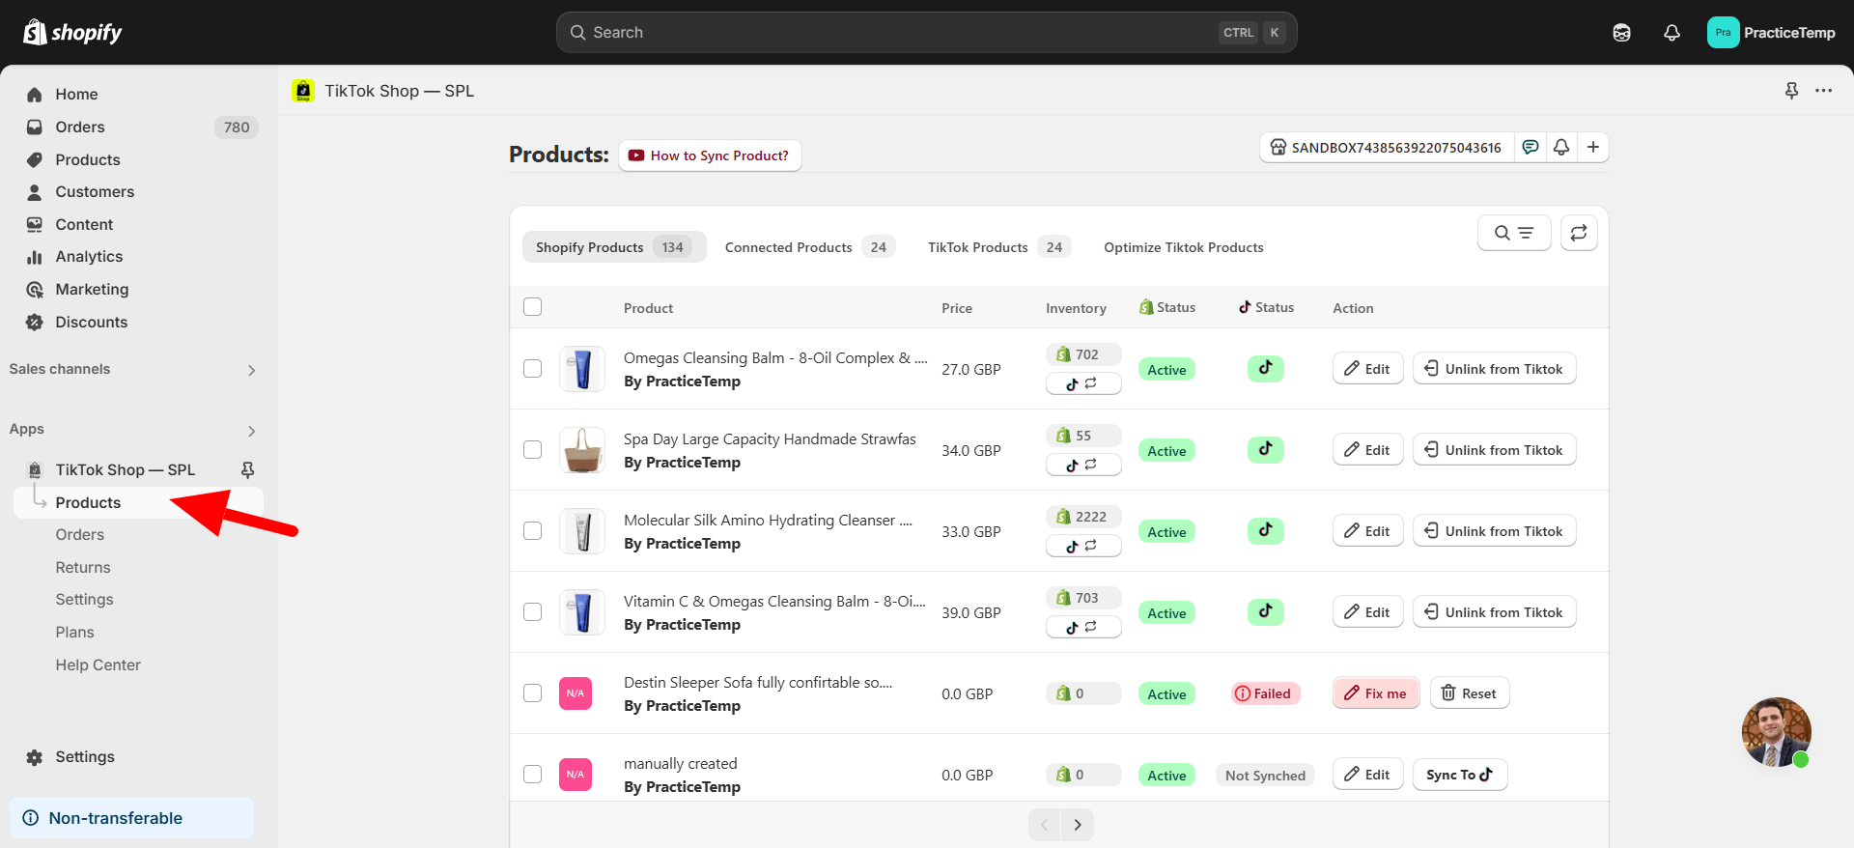
Task: Check the Omegas Cleansing Balm row checkbox
Action: 532,369
